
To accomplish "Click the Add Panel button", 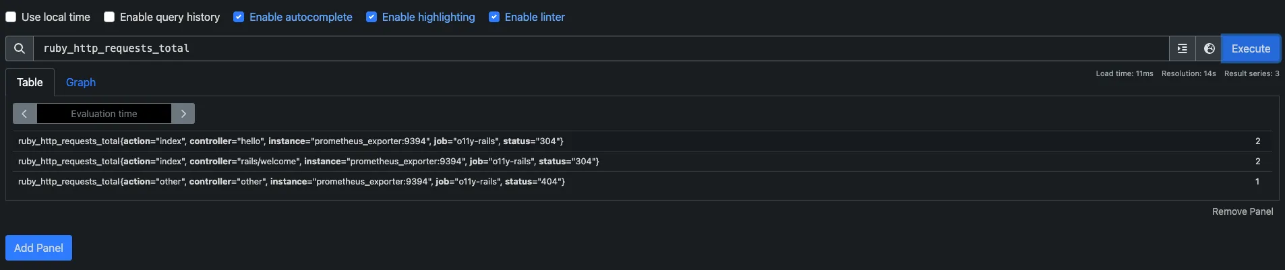I will click(38, 248).
